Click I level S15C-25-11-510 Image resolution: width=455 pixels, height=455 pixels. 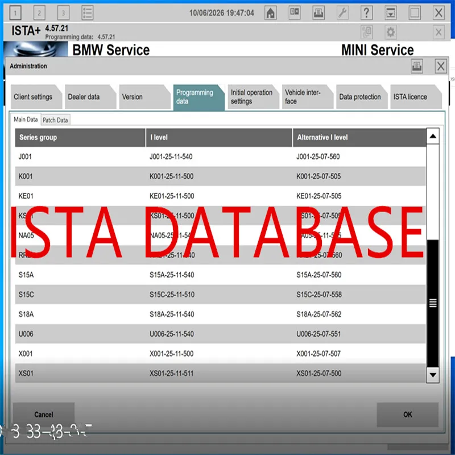[172, 295]
